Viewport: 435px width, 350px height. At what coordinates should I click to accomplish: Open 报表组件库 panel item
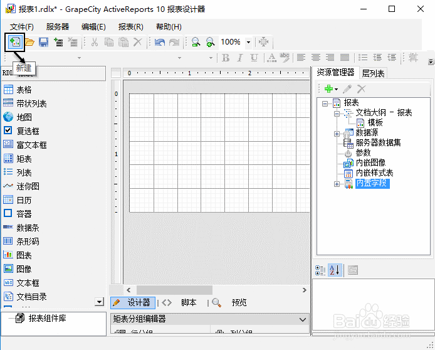pyautogui.click(x=41, y=318)
